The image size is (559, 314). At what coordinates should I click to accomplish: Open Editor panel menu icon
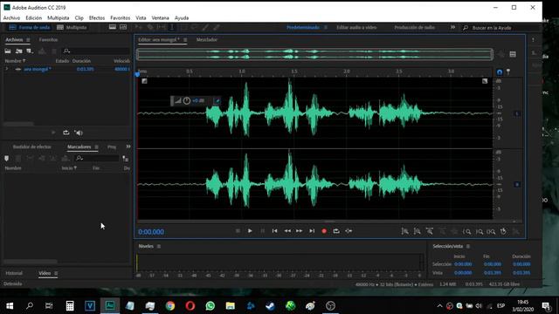click(185, 40)
